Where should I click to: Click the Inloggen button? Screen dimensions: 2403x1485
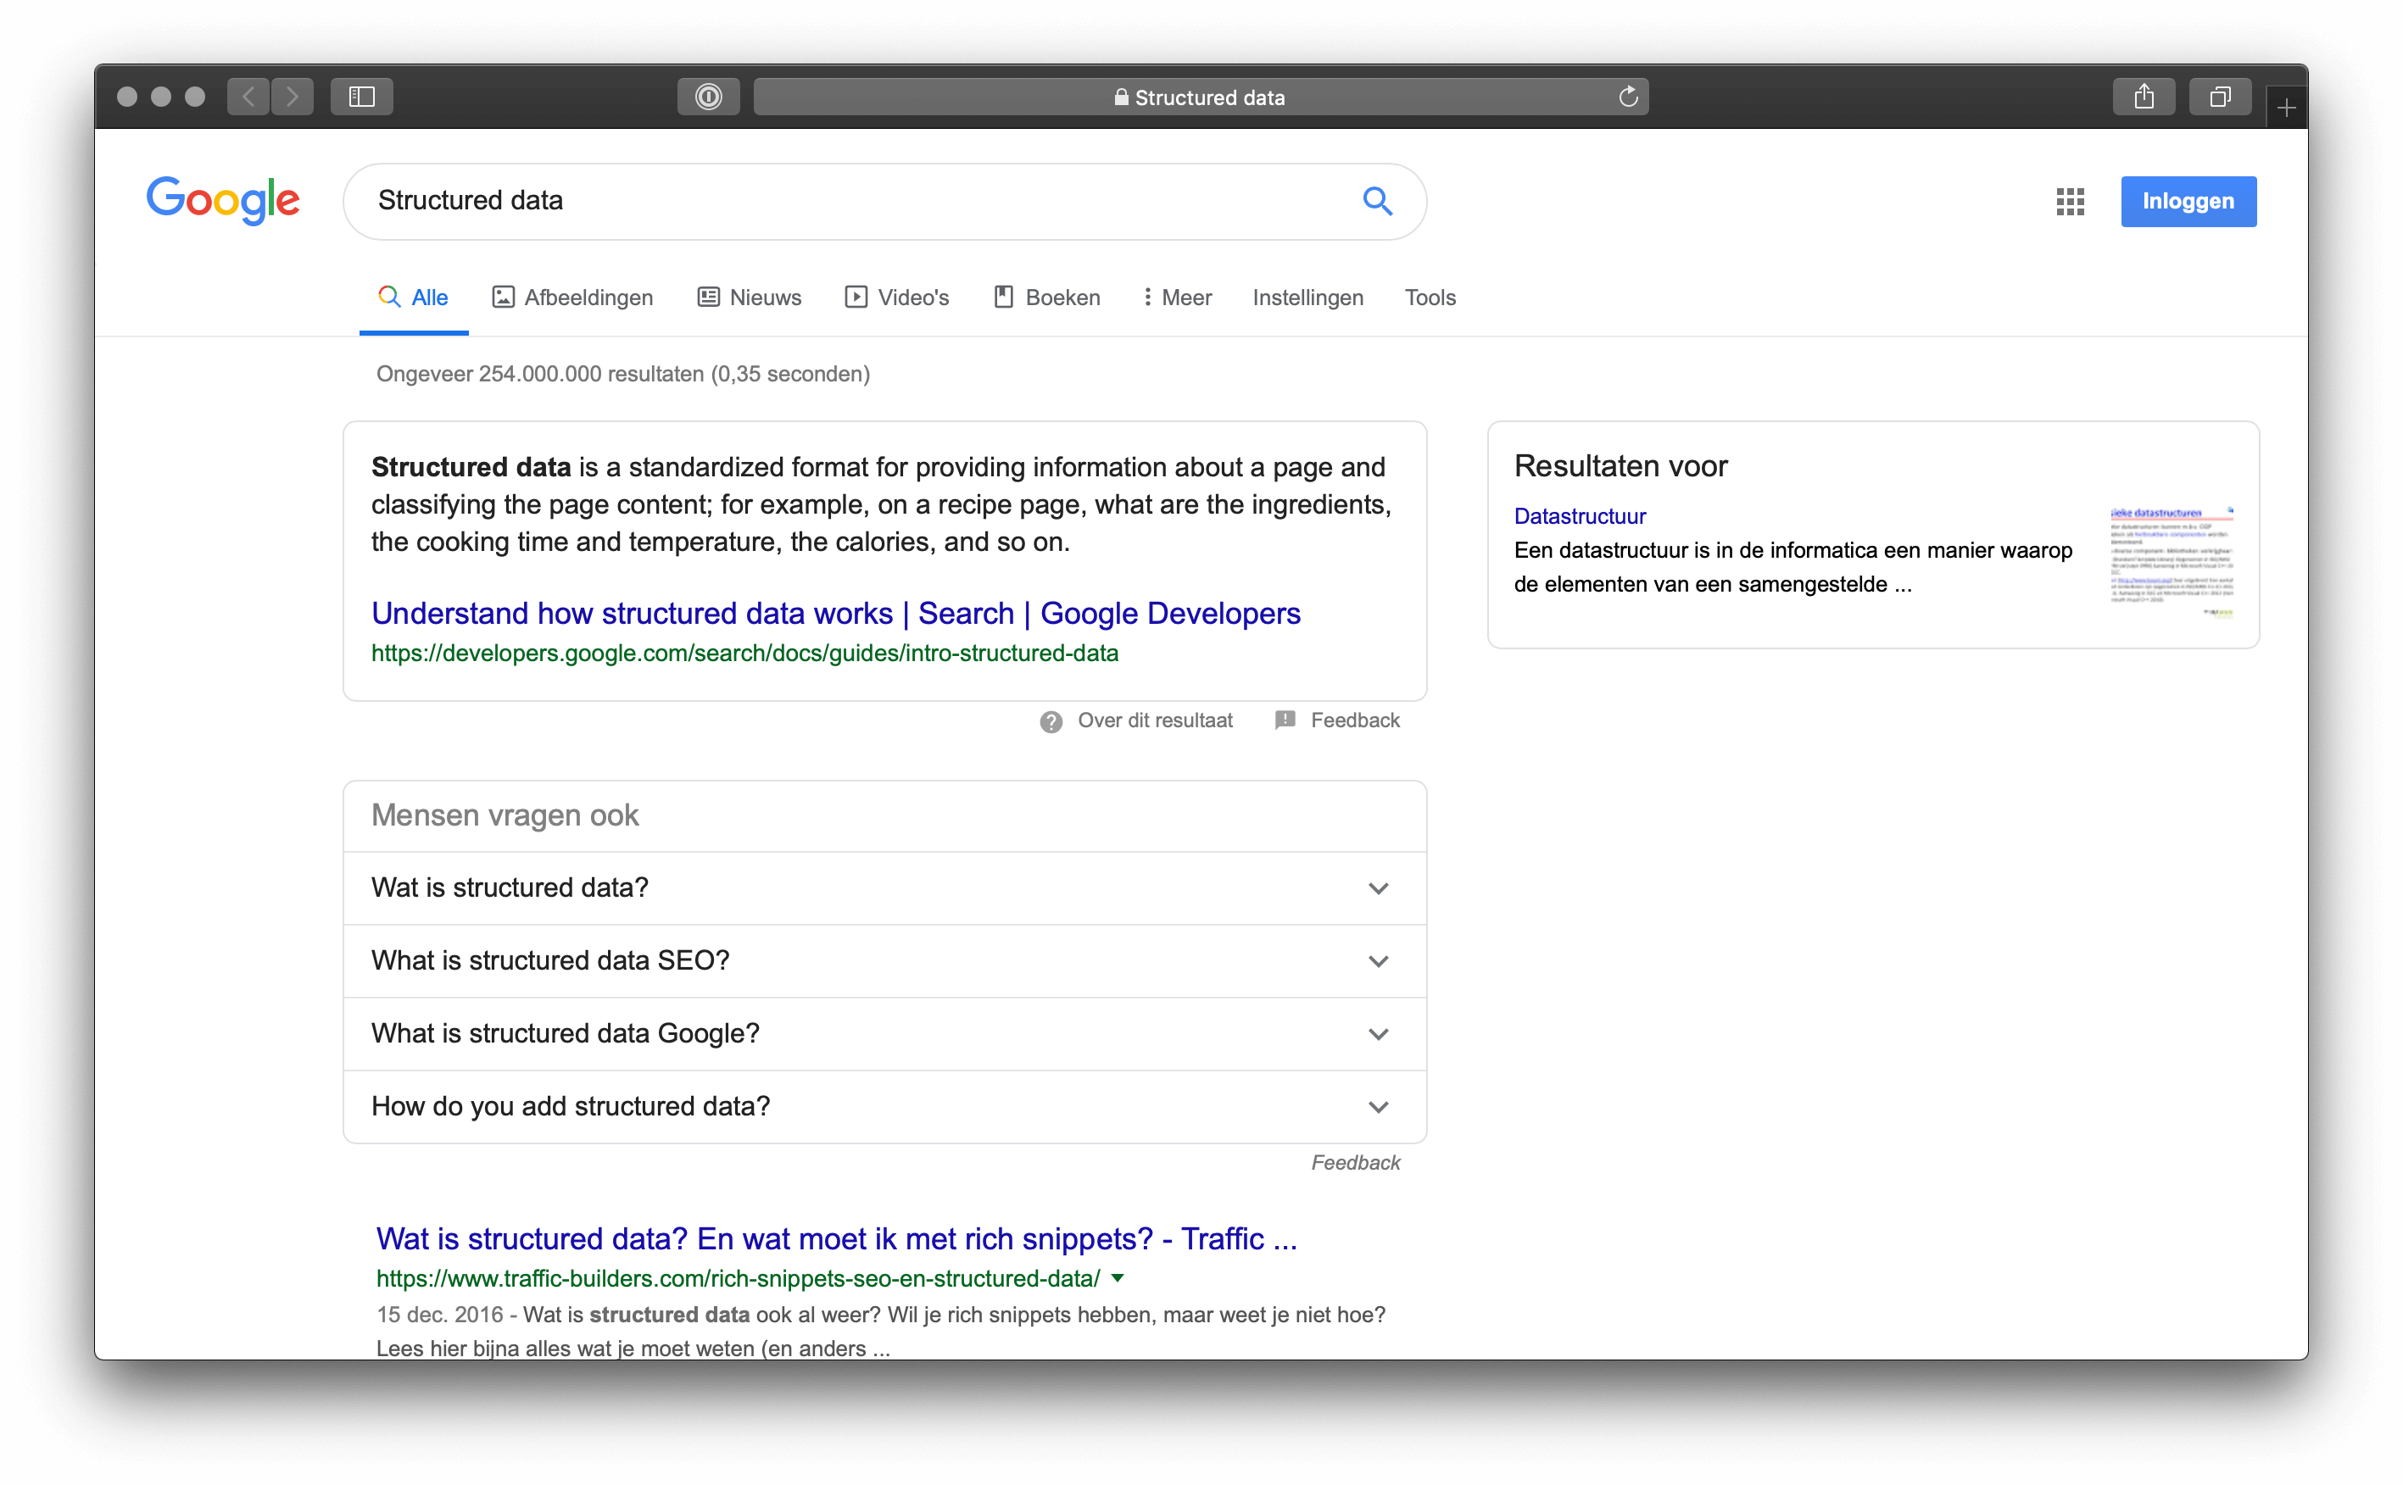pyautogui.click(x=2188, y=202)
